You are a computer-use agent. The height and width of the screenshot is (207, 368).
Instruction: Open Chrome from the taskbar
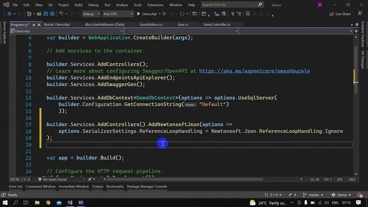coord(48,202)
